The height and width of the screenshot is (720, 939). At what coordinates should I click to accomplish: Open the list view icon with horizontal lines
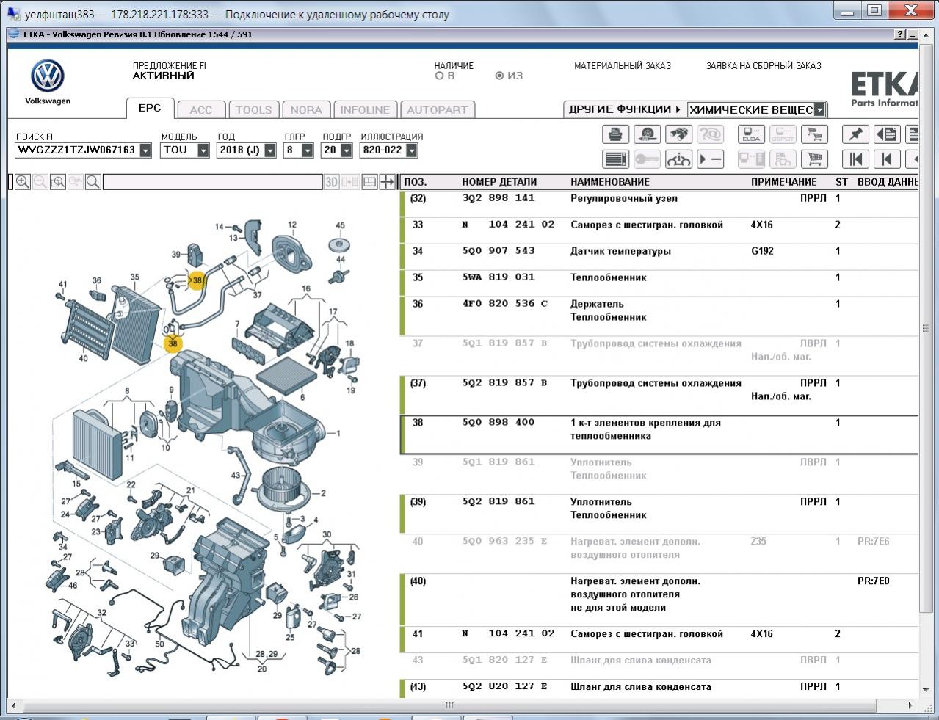tap(616, 159)
